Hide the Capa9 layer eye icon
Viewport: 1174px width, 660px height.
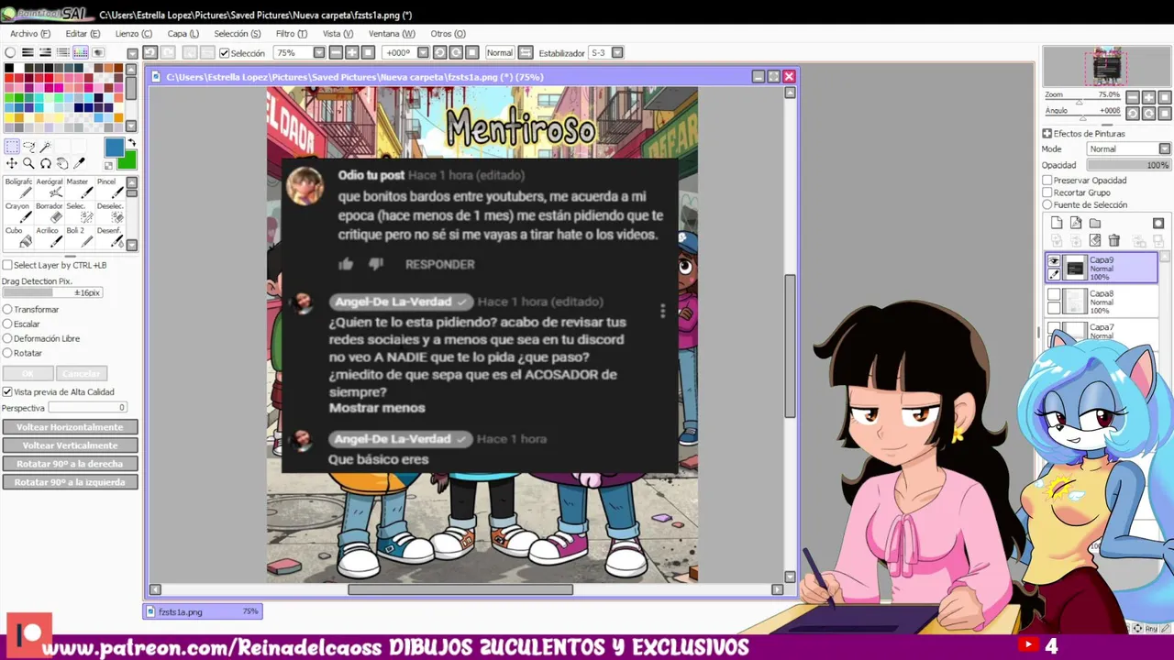[x=1054, y=261]
